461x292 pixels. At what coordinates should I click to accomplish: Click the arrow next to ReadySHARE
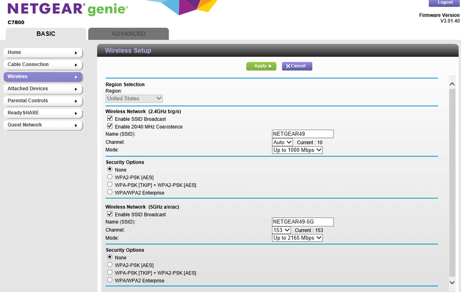tap(76, 113)
